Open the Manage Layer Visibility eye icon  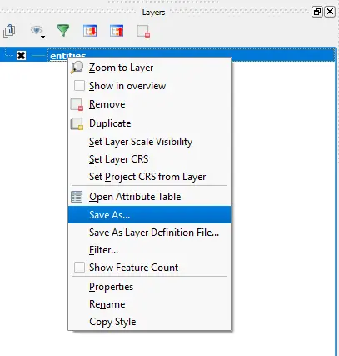pyautogui.click(x=37, y=30)
